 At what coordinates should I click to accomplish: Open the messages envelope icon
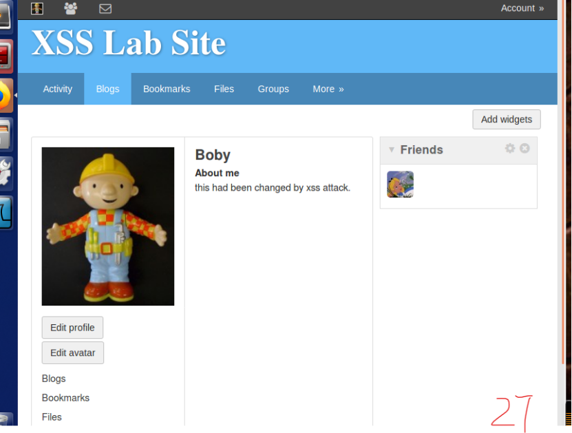[105, 8]
